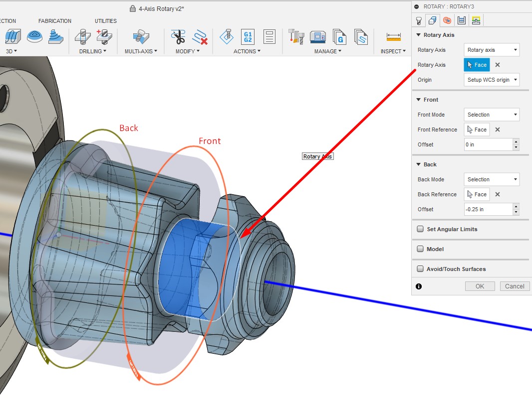Viewport: 532px width, 407px height.
Task: Open the Template Library icon
Action: click(361, 36)
